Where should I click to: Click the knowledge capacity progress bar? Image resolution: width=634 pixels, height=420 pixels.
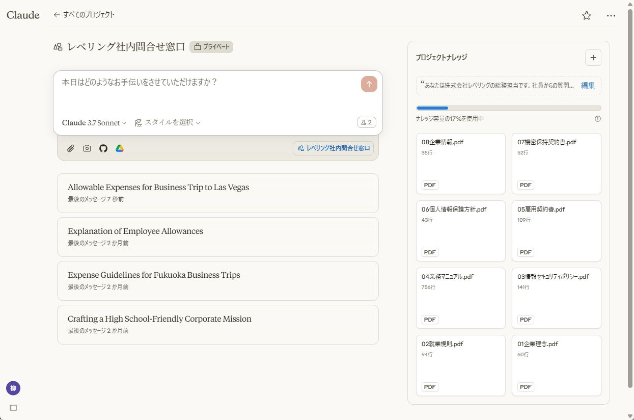click(x=509, y=108)
